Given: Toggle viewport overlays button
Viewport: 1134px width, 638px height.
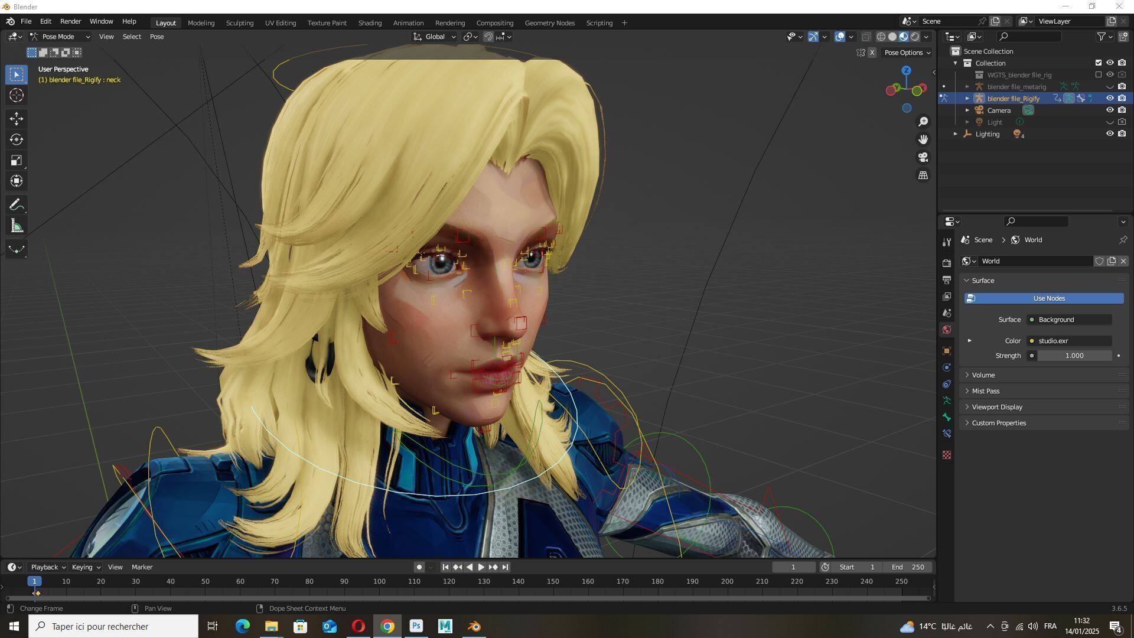Looking at the screenshot, I should pyautogui.click(x=840, y=37).
